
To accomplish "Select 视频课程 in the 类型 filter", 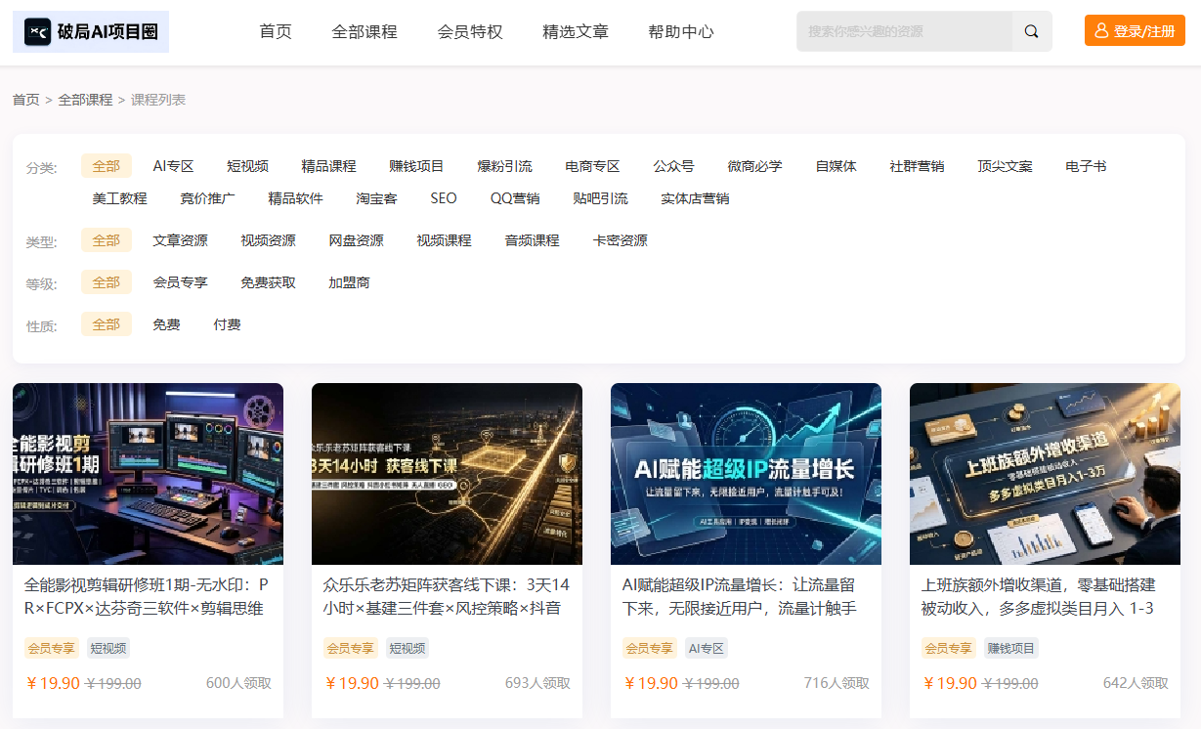I will [444, 240].
